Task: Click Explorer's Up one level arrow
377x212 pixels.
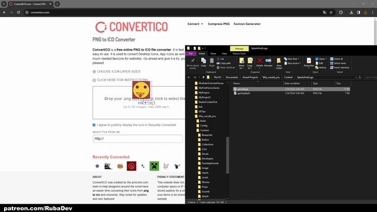Action: click(x=203, y=77)
